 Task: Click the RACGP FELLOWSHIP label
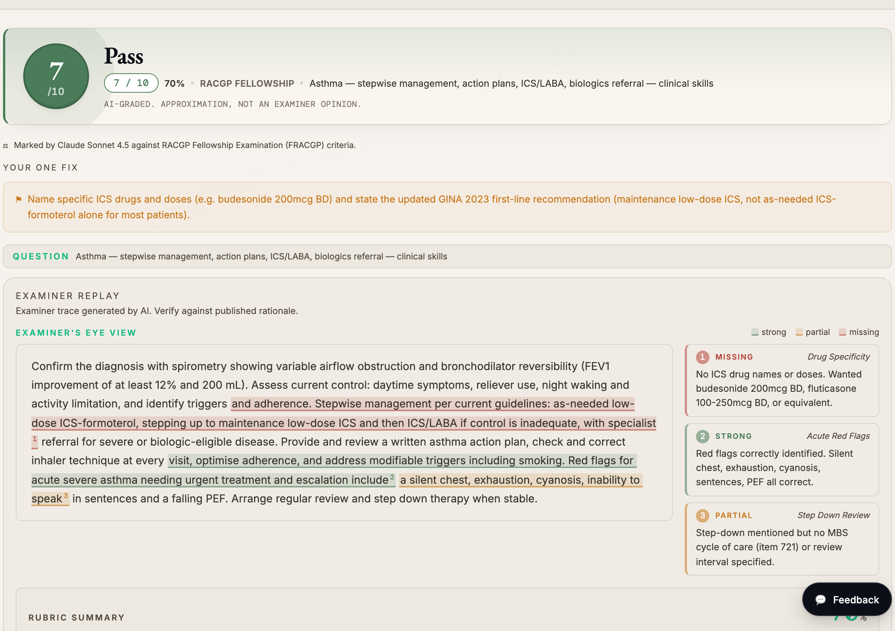click(x=247, y=83)
